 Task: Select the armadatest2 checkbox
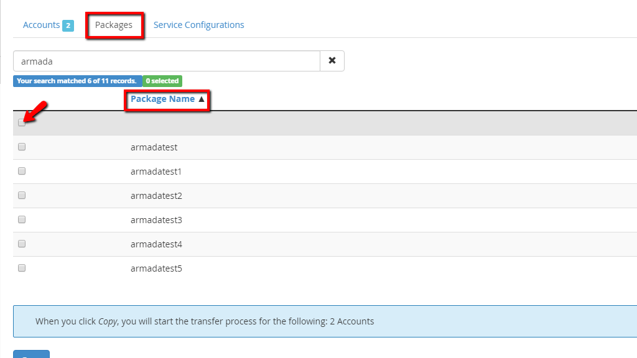click(22, 195)
